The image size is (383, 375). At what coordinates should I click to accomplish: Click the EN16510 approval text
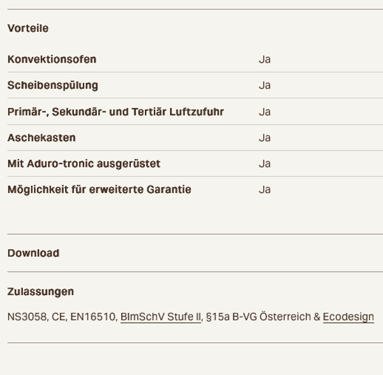point(93,317)
